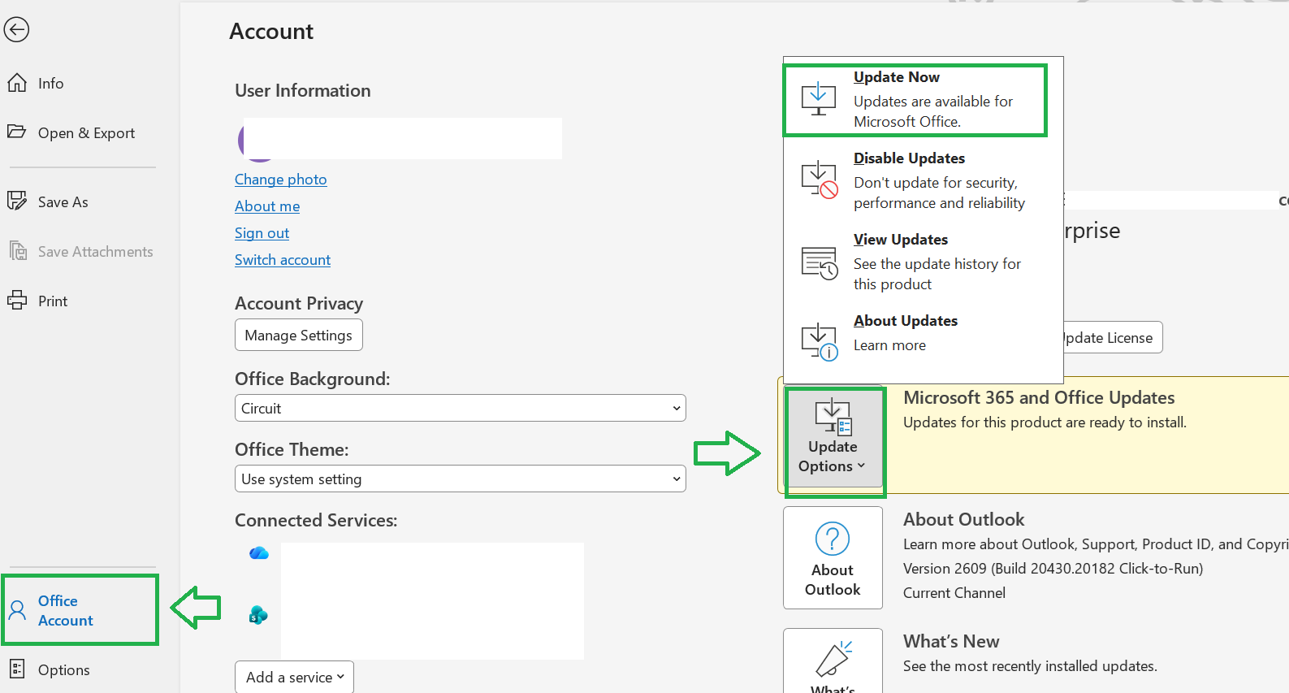Click the OneDrive cloud service icon
Screen dimensions: 1289x693
(x=259, y=553)
